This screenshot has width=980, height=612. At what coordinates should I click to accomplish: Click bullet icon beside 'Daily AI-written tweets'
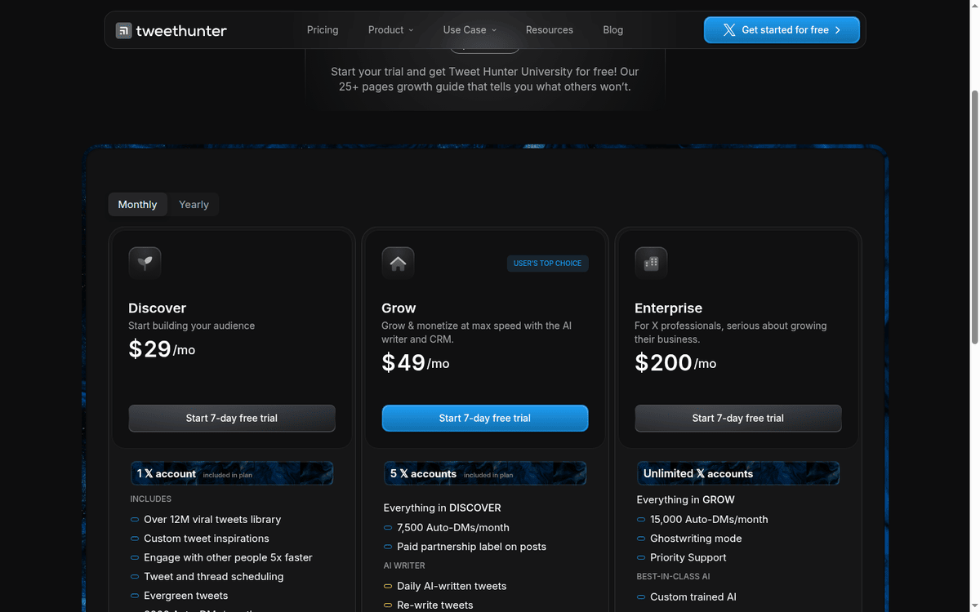[388, 587]
